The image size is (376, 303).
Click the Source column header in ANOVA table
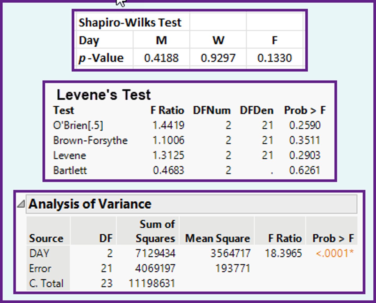[46, 238]
